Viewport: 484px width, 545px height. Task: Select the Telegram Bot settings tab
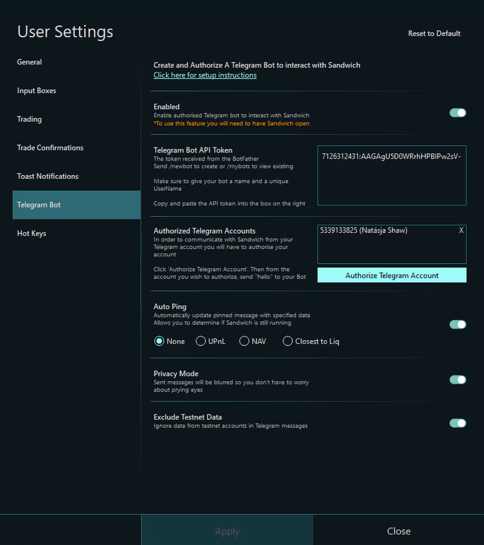point(77,205)
